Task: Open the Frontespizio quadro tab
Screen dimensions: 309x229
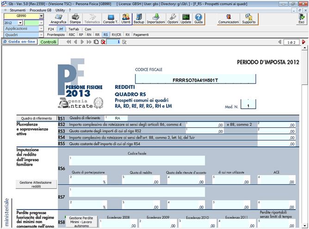Action: 56,35
